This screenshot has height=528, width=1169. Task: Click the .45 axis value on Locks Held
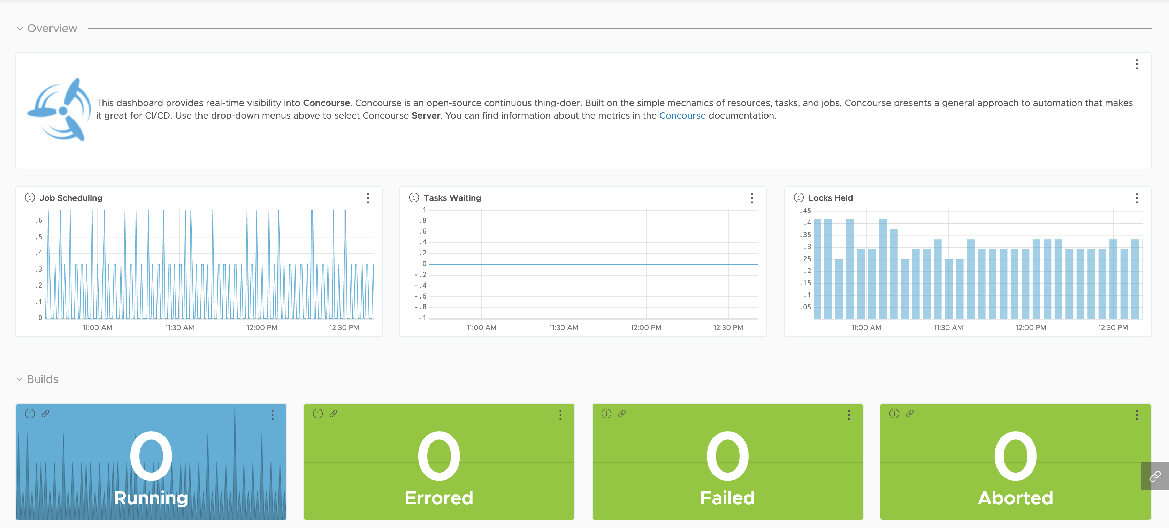tap(805, 211)
